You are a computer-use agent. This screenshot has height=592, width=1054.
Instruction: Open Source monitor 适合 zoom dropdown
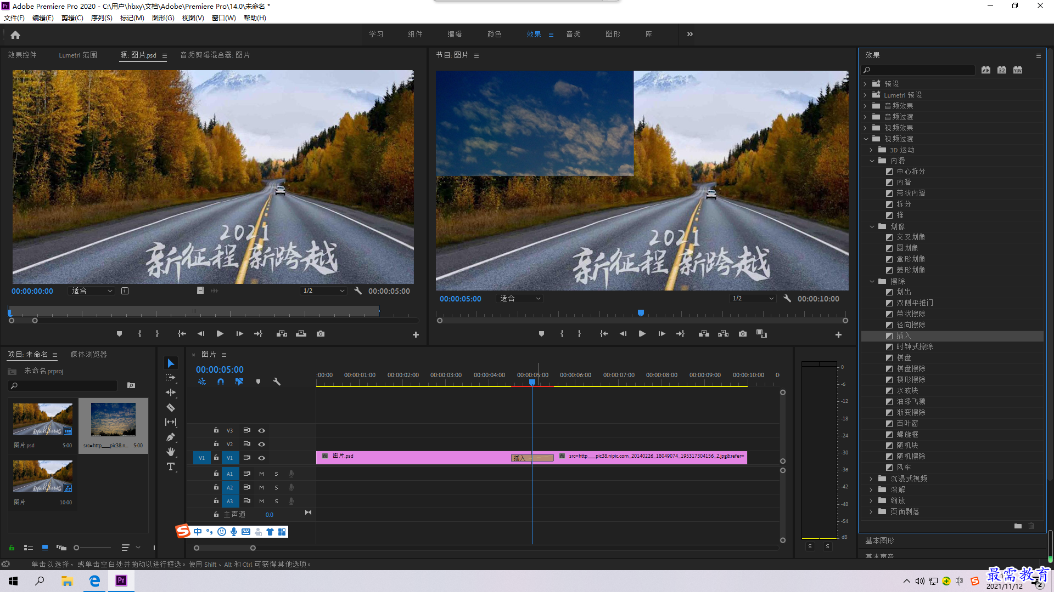92,291
